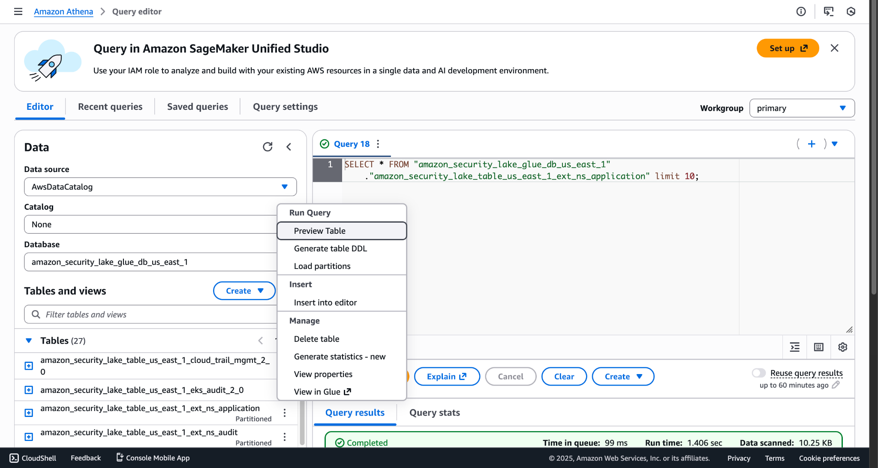Open the Terms footer link

point(775,458)
